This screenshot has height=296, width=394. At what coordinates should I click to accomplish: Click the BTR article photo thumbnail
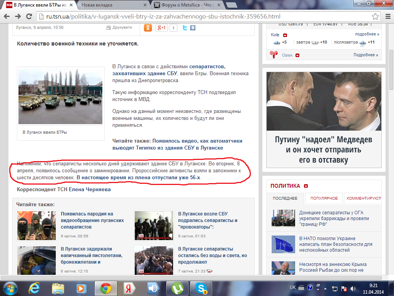pos(60,96)
